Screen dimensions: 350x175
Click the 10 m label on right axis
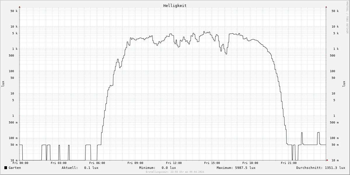tap(335, 160)
